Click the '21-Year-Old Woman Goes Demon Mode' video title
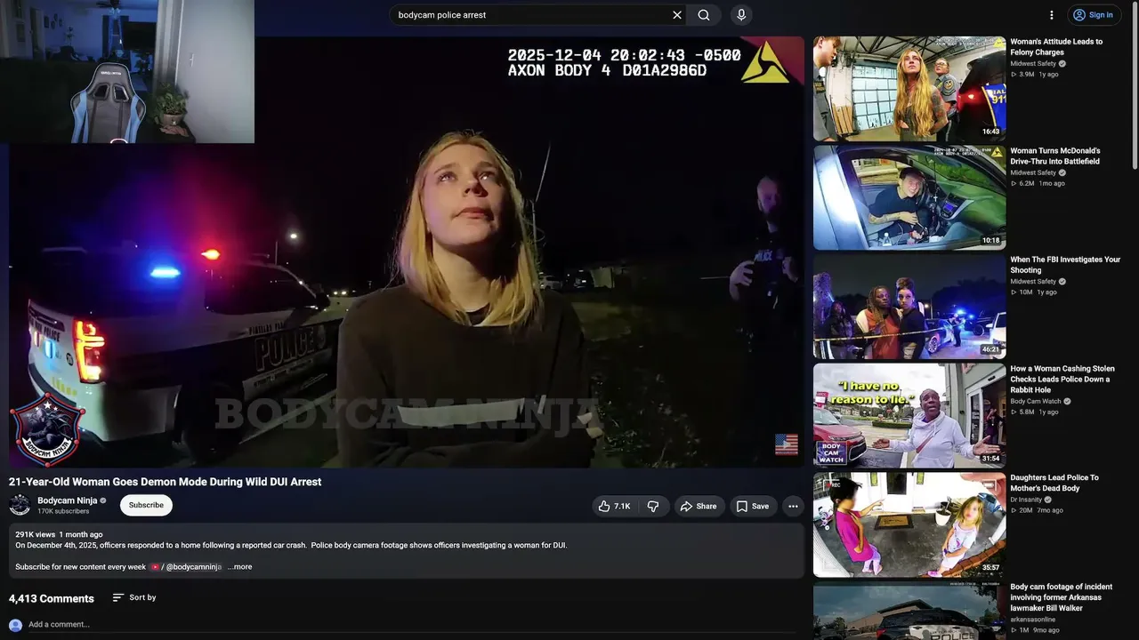The height and width of the screenshot is (640, 1139). tap(165, 482)
